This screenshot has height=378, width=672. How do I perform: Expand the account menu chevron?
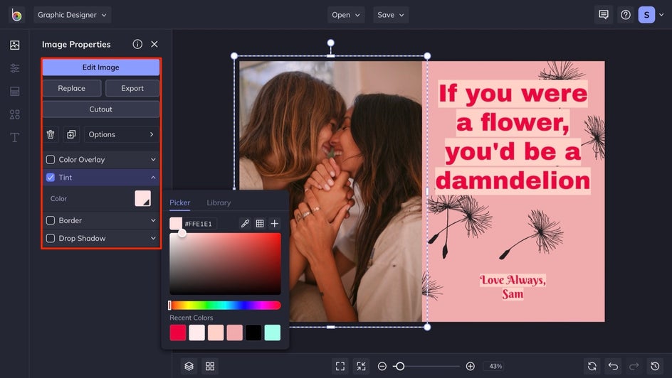pyautogui.click(x=661, y=15)
